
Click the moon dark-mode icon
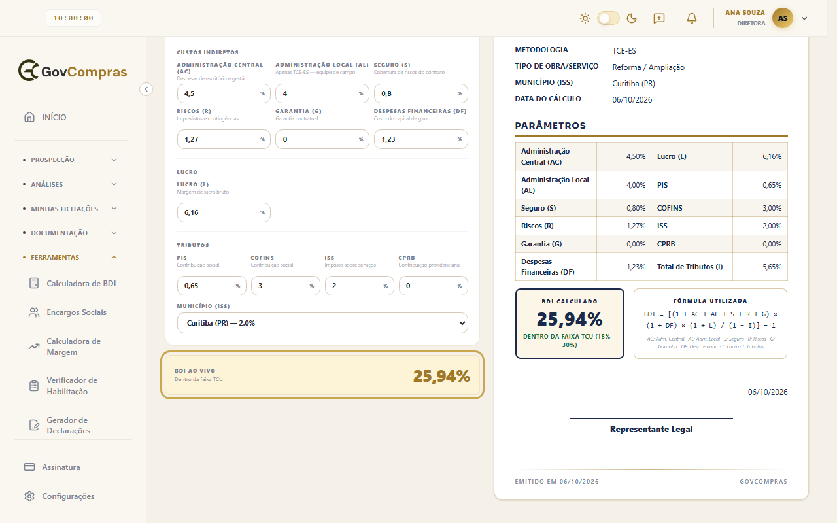[x=632, y=18]
